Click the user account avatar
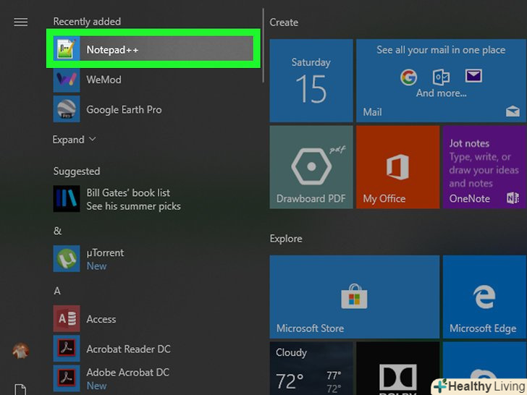Image resolution: width=527 pixels, height=395 pixels. pyautogui.click(x=20, y=352)
